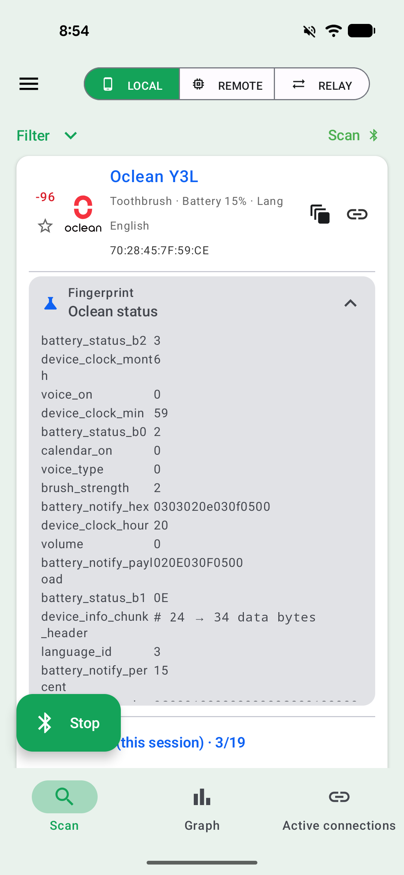Open the hamburger navigation menu
The image size is (404, 875).
pyautogui.click(x=29, y=84)
